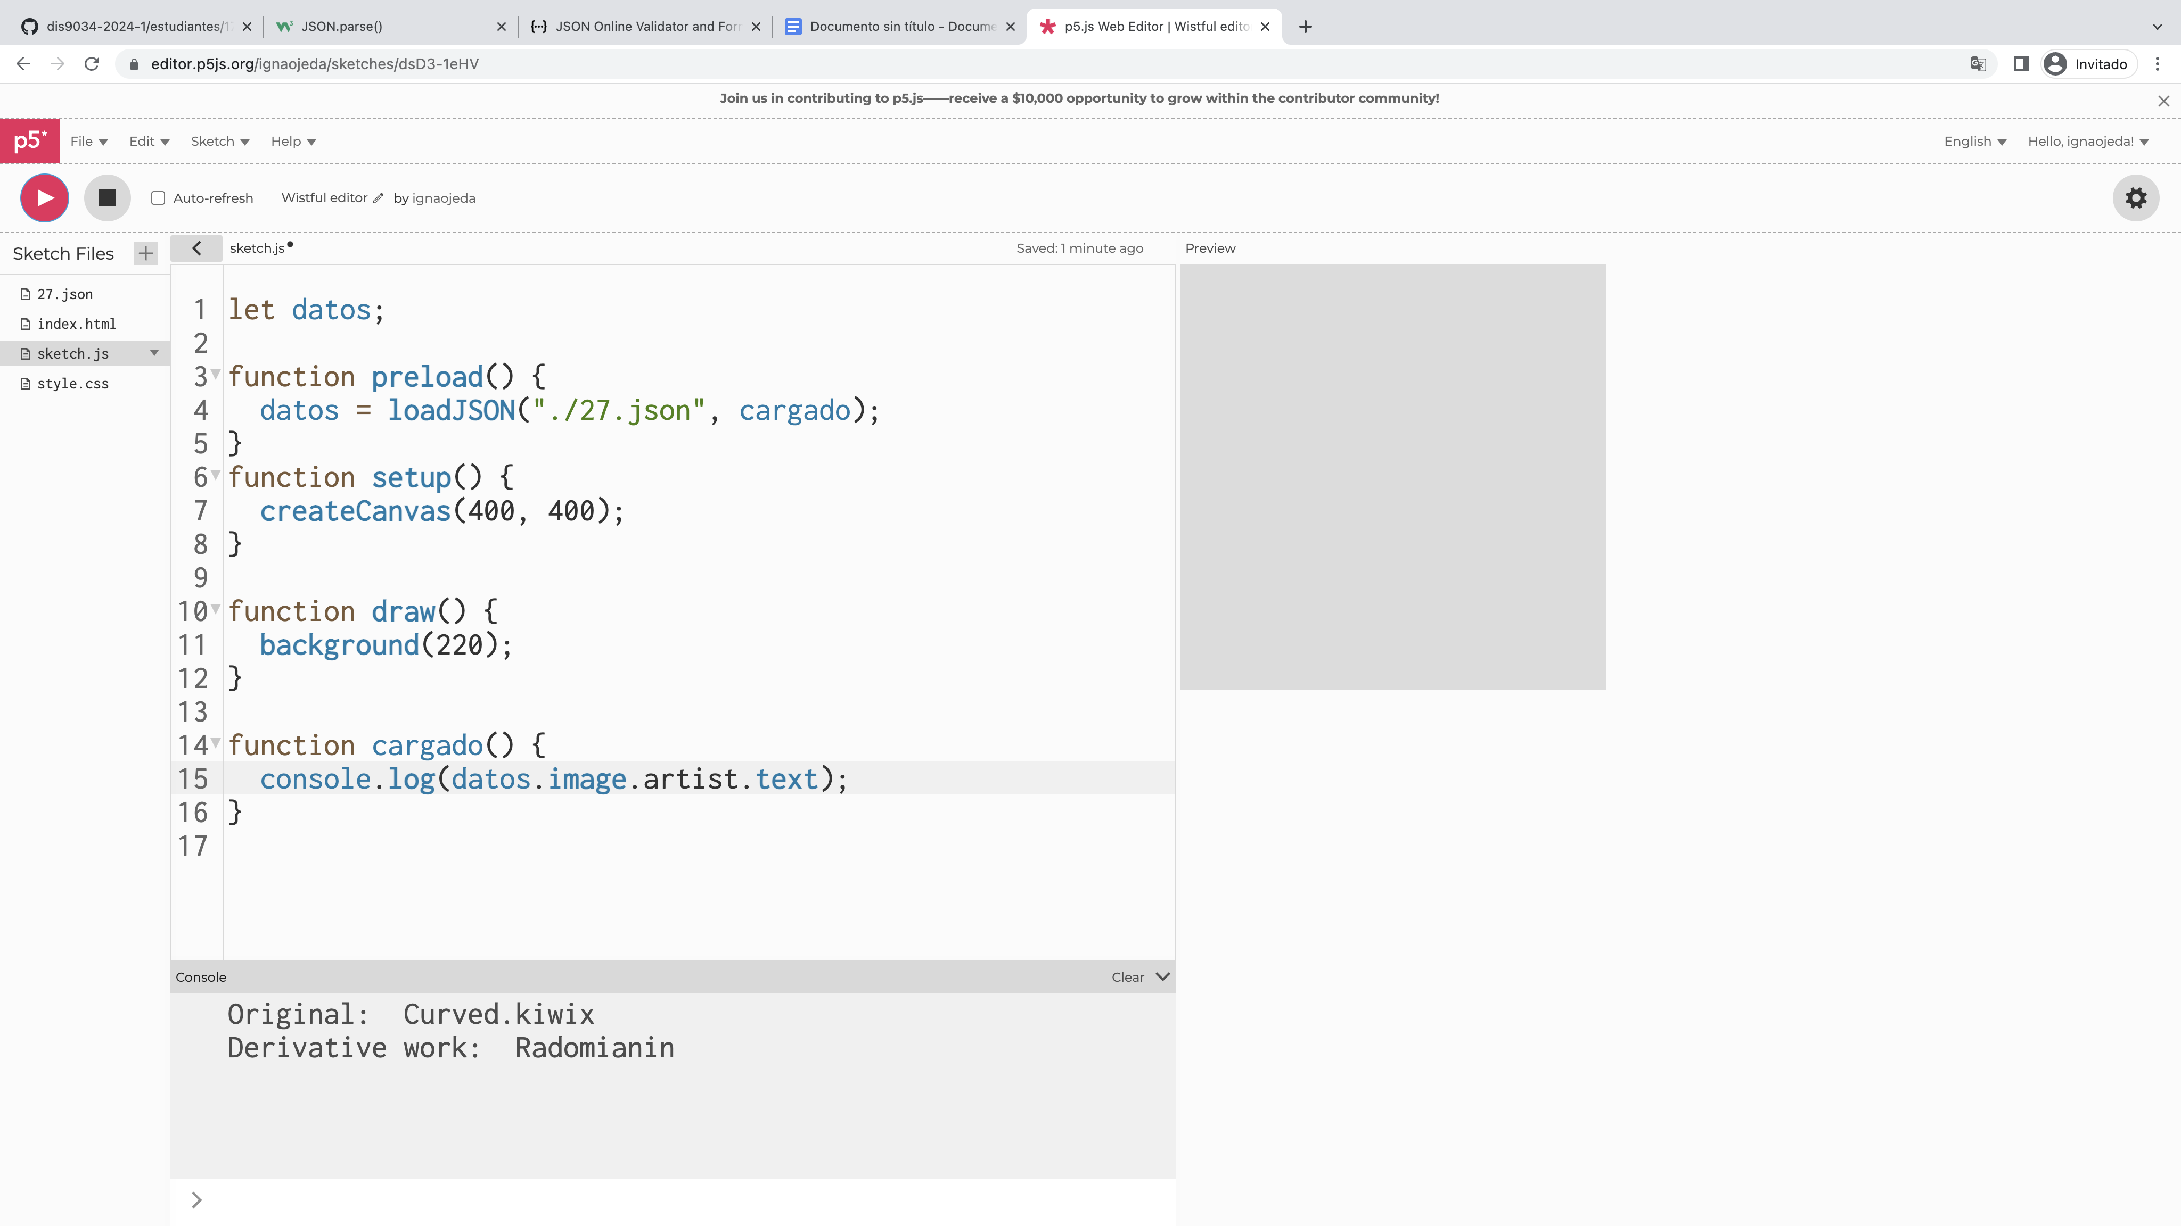
Task: Close the p5.js Web Editor tab
Action: [x=1265, y=26]
